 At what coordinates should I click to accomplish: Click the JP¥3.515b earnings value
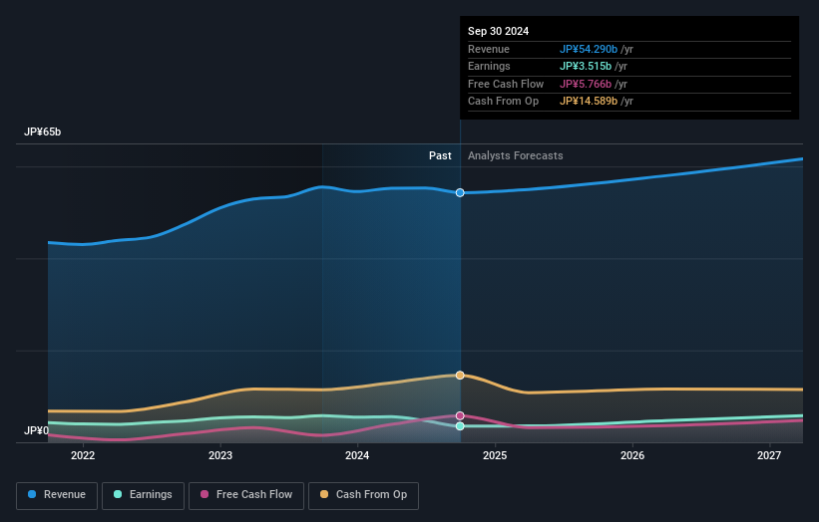pyautogui.click(x=585, y=66)
